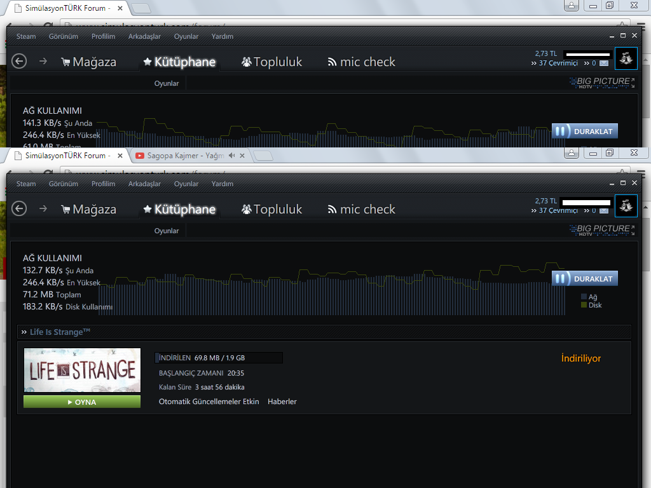Switch to Kütüphane in the 132.7 KB/s Steam window
This screenshot has height=488, width=651.
click(x=185, y=209)
